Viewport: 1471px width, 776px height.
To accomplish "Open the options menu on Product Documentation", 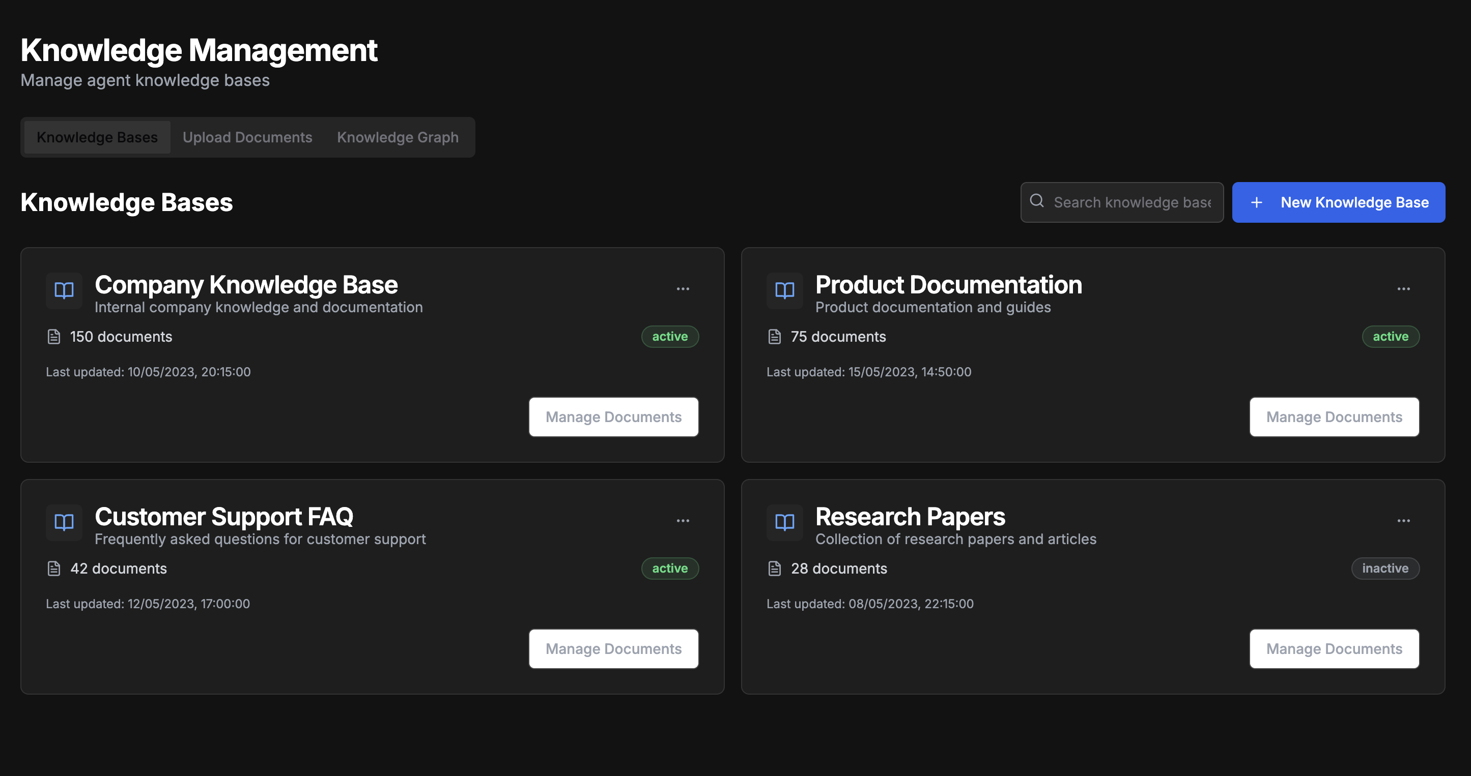I will [x=1404, y=288].
